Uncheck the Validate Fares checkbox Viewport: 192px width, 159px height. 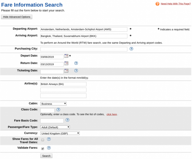click(x=43, y=149)
